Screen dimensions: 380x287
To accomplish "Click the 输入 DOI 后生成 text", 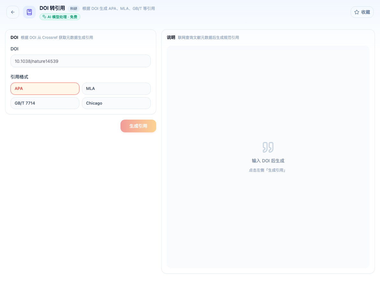I will tap(268, 161).
